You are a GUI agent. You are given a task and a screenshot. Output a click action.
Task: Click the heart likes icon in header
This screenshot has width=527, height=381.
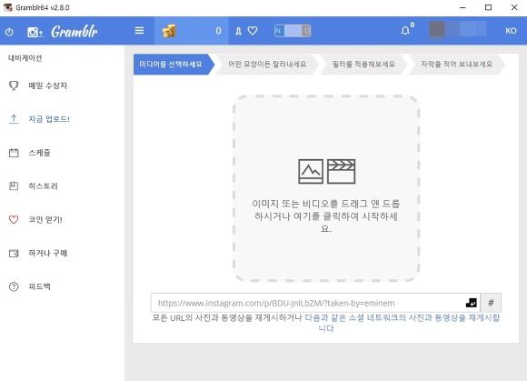(x=253, y=31)
